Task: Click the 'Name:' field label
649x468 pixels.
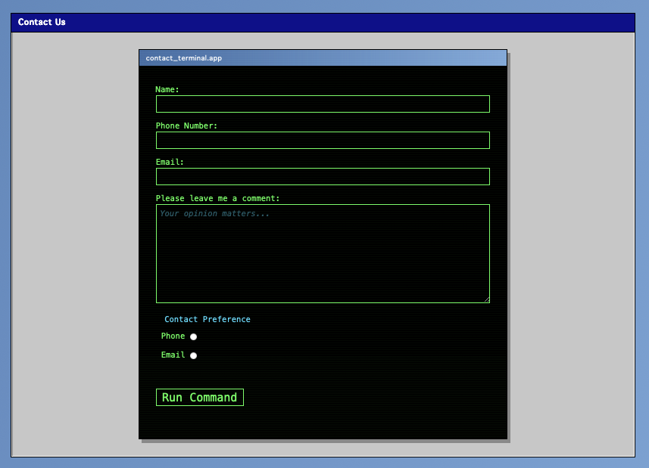Action: (x=167, y=90)
